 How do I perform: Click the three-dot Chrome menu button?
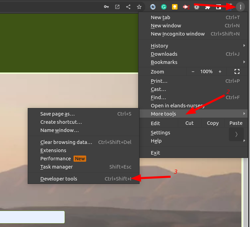pos(241,7)
